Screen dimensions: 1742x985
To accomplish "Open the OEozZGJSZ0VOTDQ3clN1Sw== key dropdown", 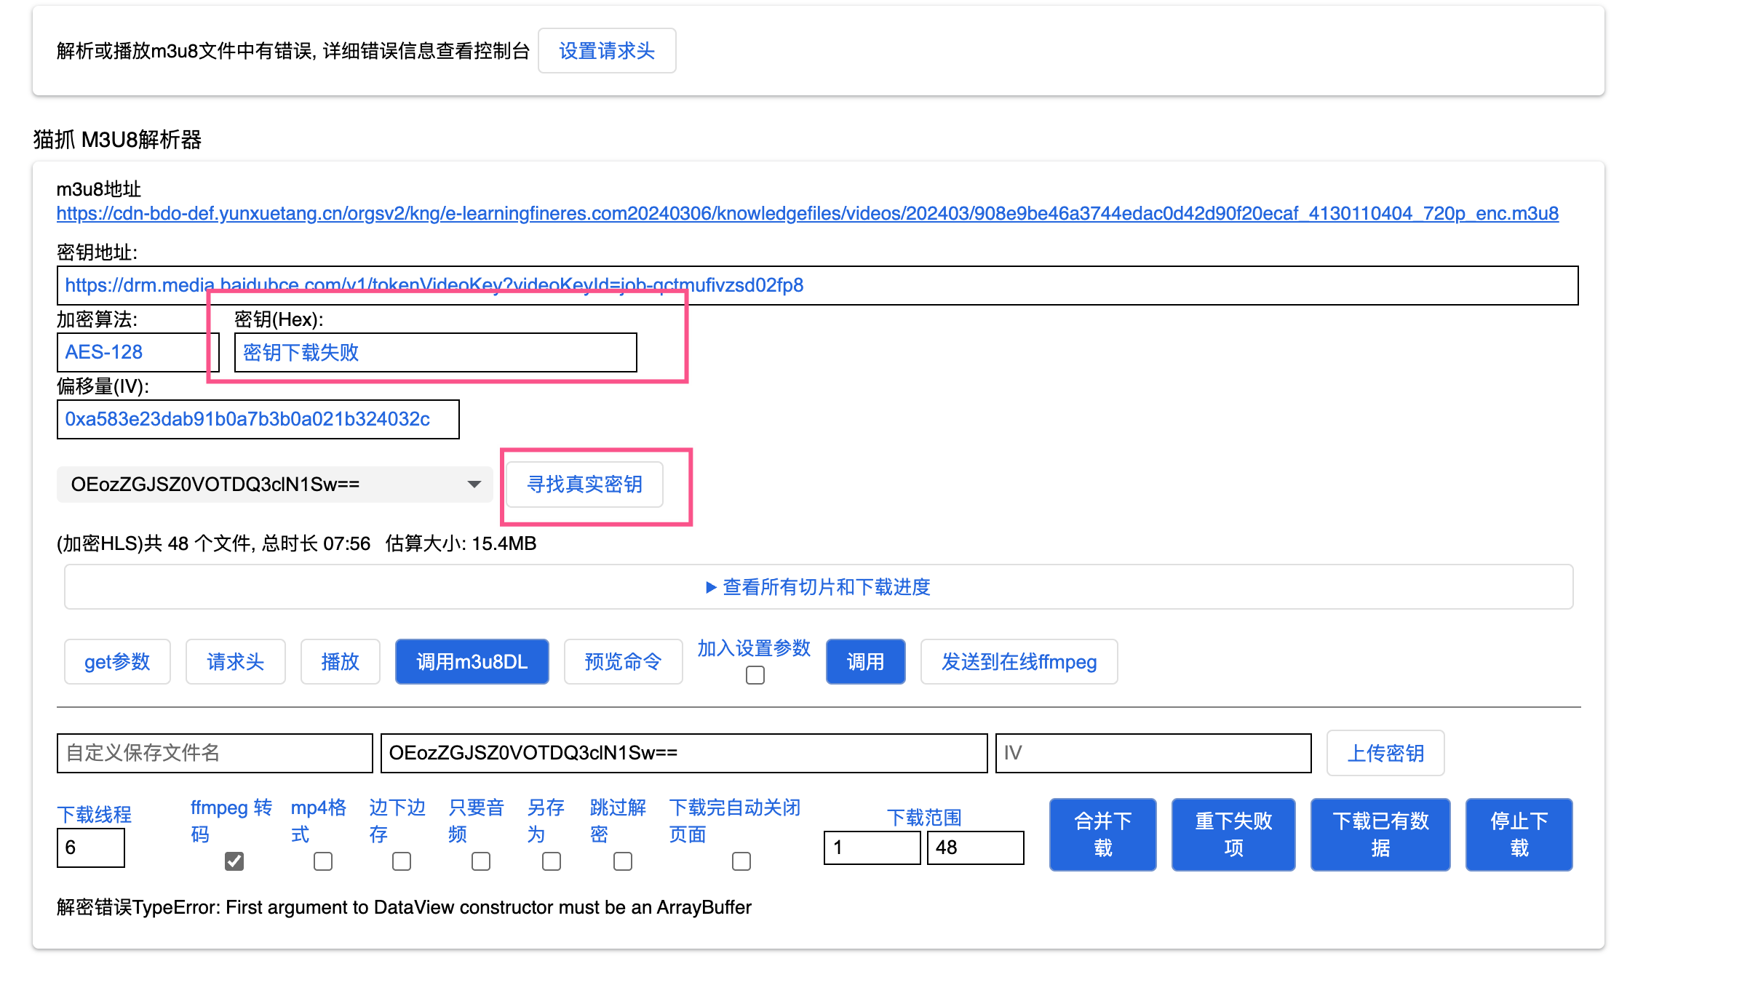I will click(274, 484).
